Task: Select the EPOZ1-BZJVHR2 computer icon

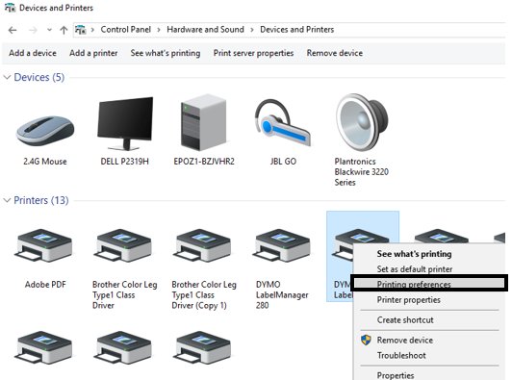Action: tap(204, 123)
